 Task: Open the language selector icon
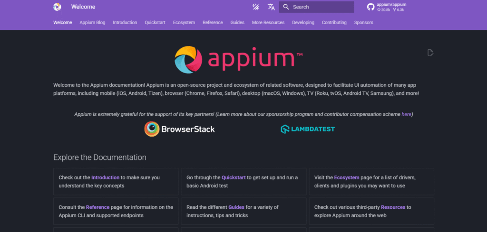tap(271, 7)
